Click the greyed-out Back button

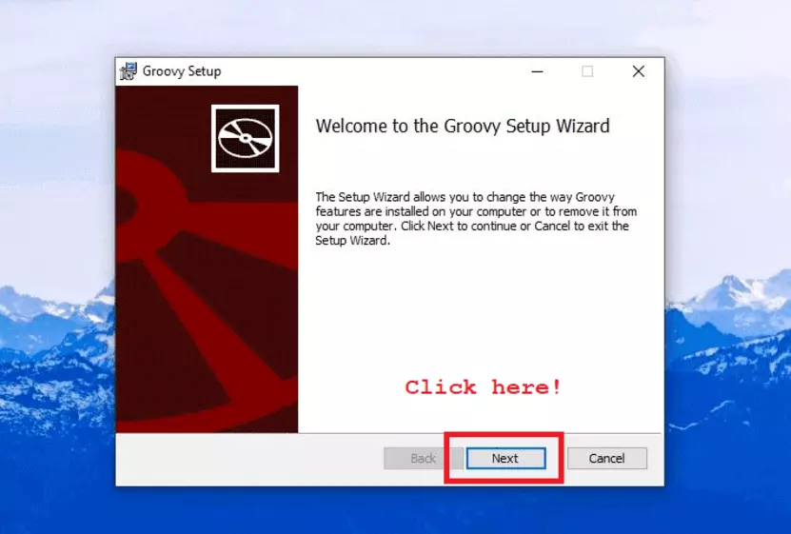(423, 458)
